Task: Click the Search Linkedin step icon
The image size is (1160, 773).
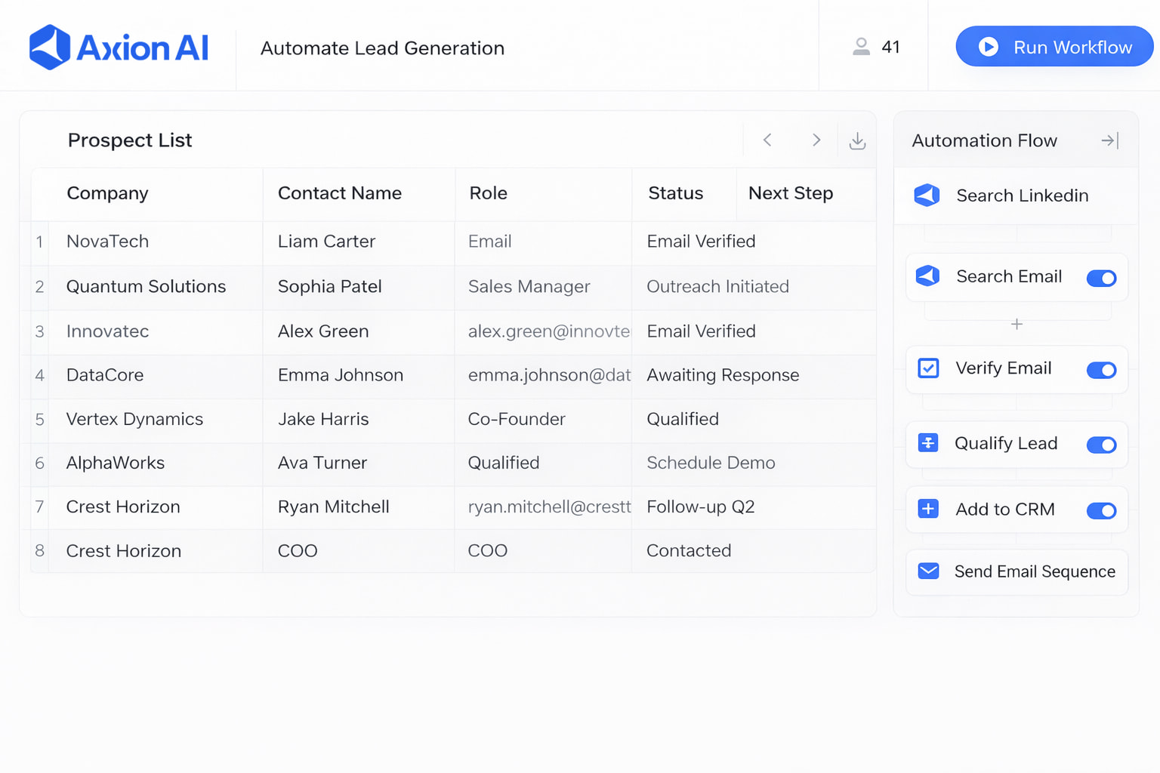Action: [x=927, y=196]
